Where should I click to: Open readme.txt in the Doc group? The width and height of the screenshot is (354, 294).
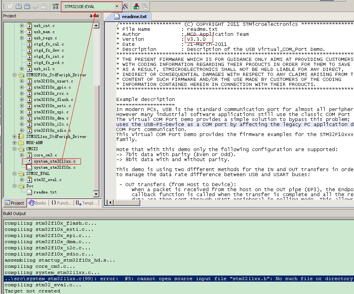[45, 192]
